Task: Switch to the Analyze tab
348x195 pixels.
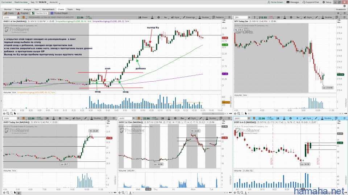Action: pos(27,9)
